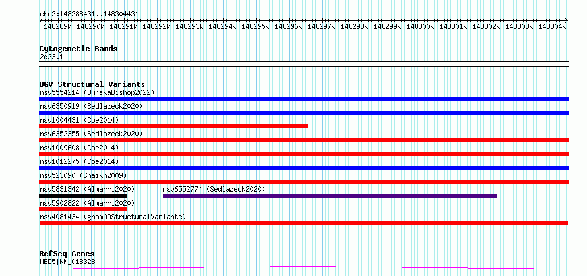The height and width of the screenshot is (276, 587).
Task: Open the nsv1012275 (Coe2014) label
Action: coord(79,161)
